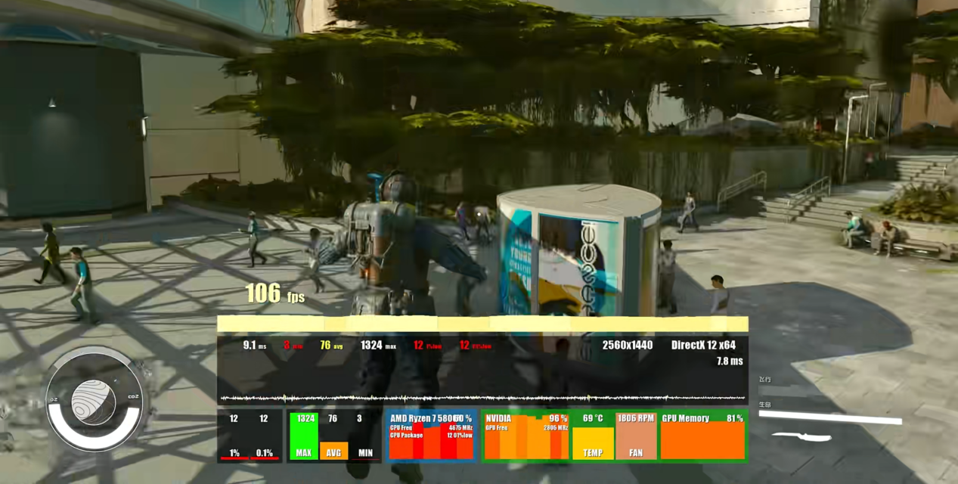Click the 9.1 ms reading

[x=255, y=346]
